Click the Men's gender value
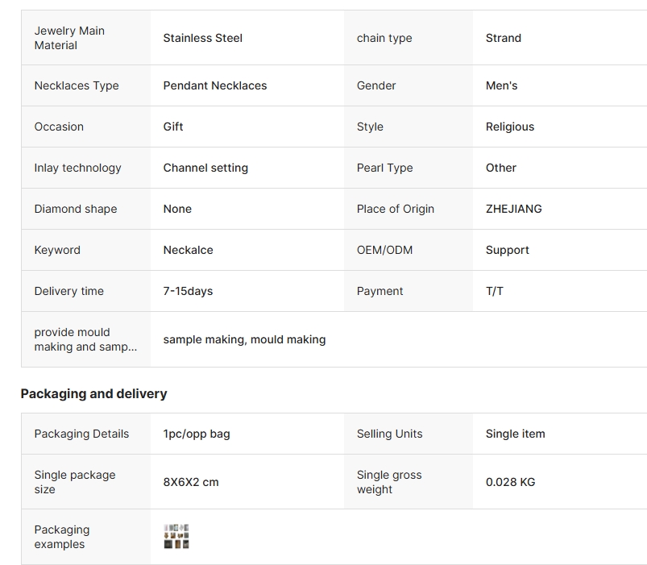This screenshot has width=647, height=565. pyautogui.click(x=502, y=85)
